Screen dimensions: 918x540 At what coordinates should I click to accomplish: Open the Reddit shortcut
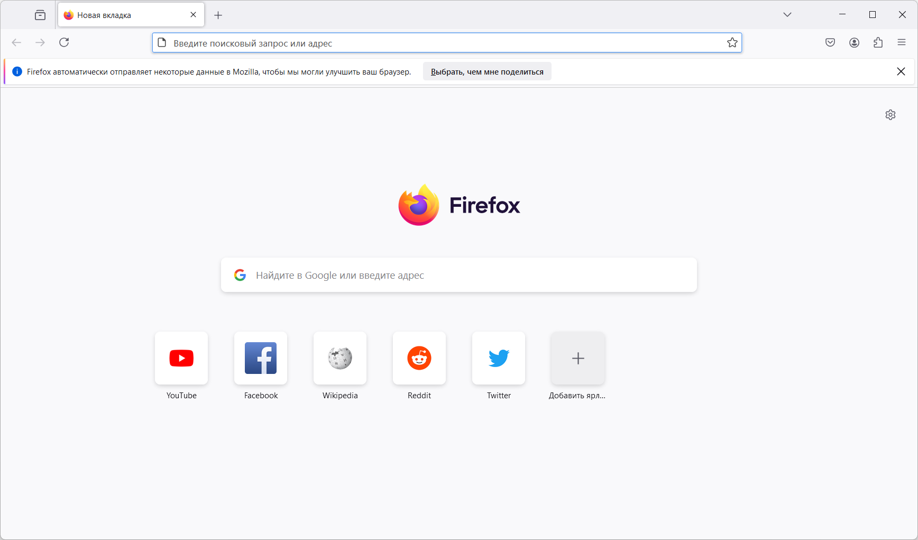[x=419, y=358]
